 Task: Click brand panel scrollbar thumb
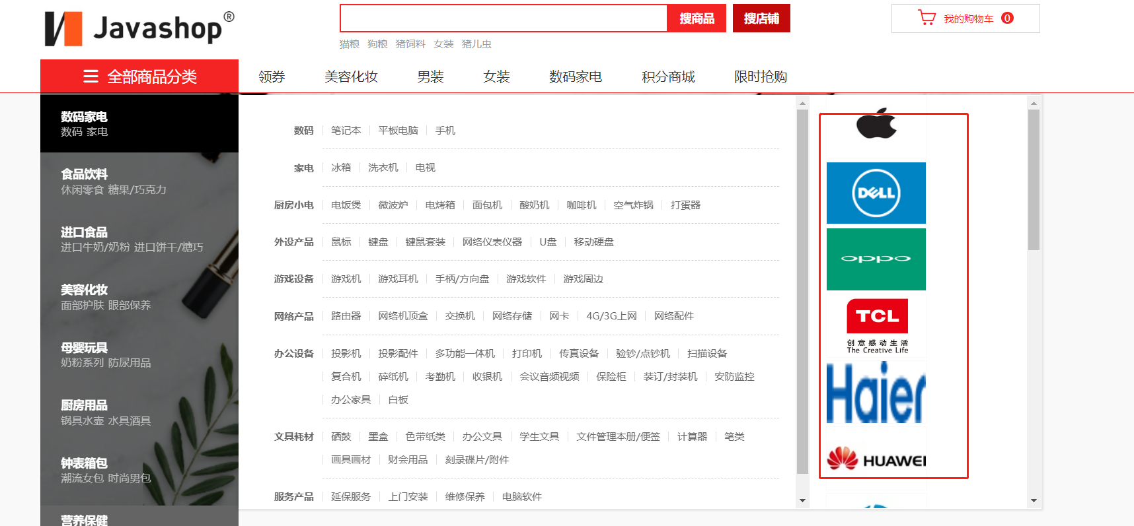(1034, 180)
